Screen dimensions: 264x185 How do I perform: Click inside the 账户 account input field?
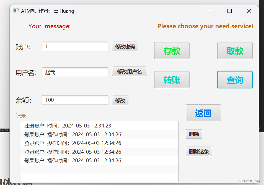tap(75, 46)
